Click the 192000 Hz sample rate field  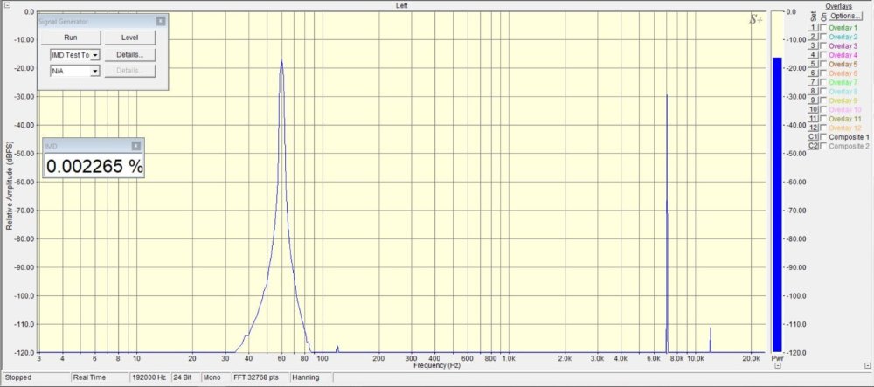click(143, 378)
